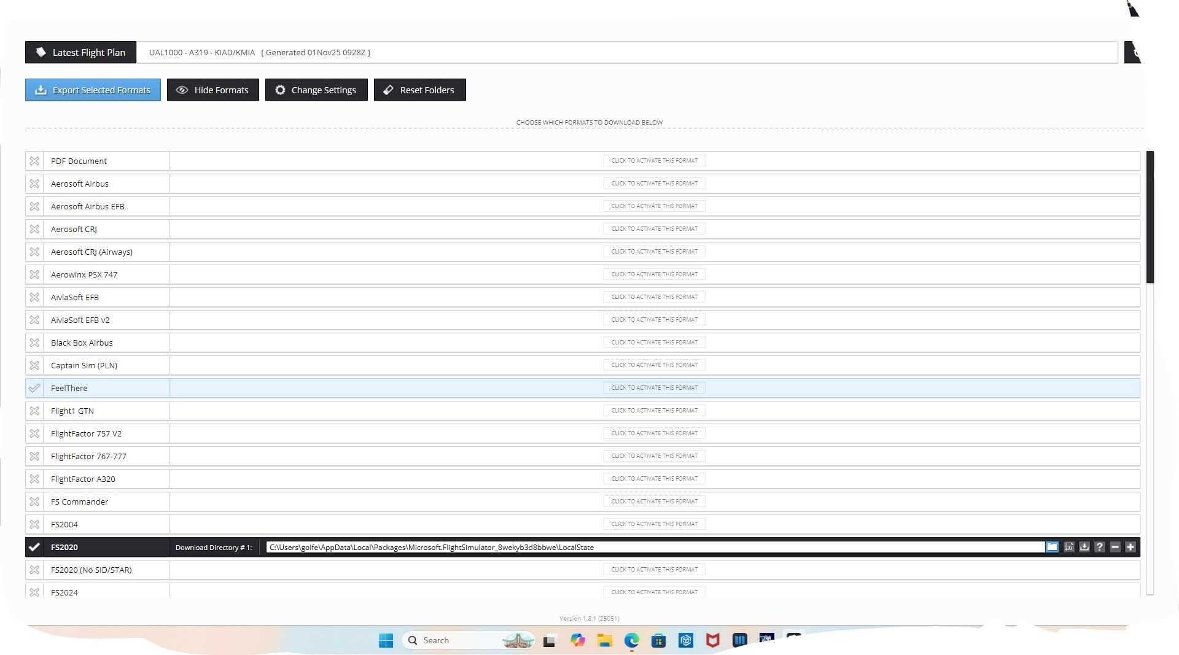The width and height of the screenshot is (1179, 655).
Task: Hide the formats list
Action: point(213,90)
